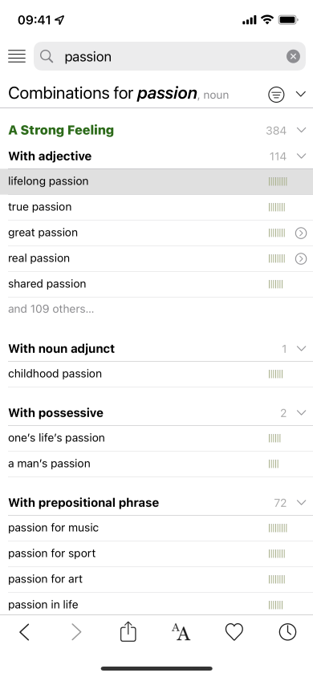The width and height of the screenshot is (313, 677).
Task: Tap the heart favorites icon
Action: pos(234,633)
